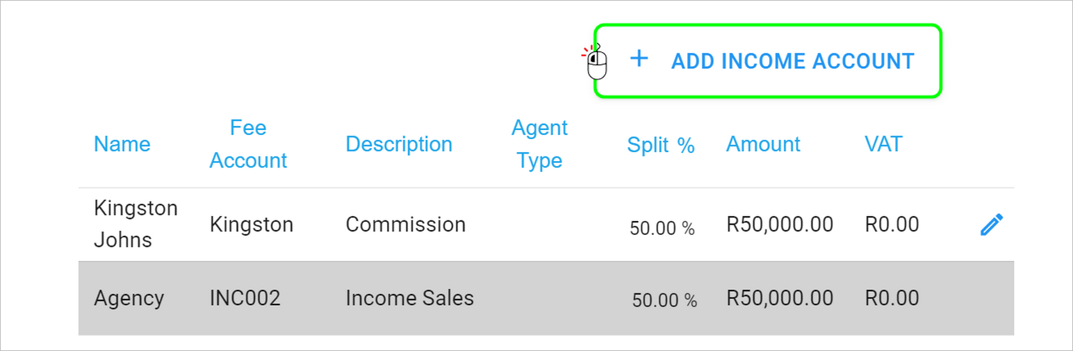Select the Income Sales description cell
The height and width of the screenshot is (351, 1073).
click(x=410, y=298)
